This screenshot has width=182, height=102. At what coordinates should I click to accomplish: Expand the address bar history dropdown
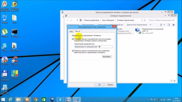(x=142, y=20)
